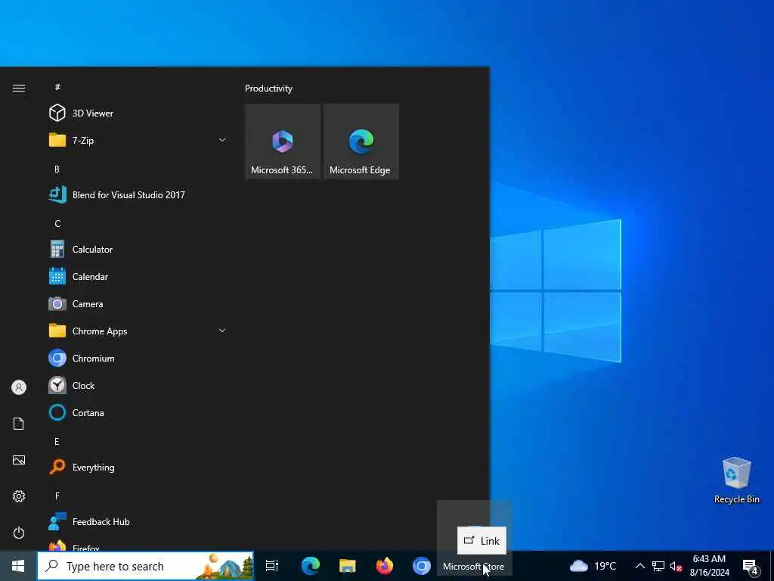
Task: Click the letter E section header
Action: [x=57, y=442]
